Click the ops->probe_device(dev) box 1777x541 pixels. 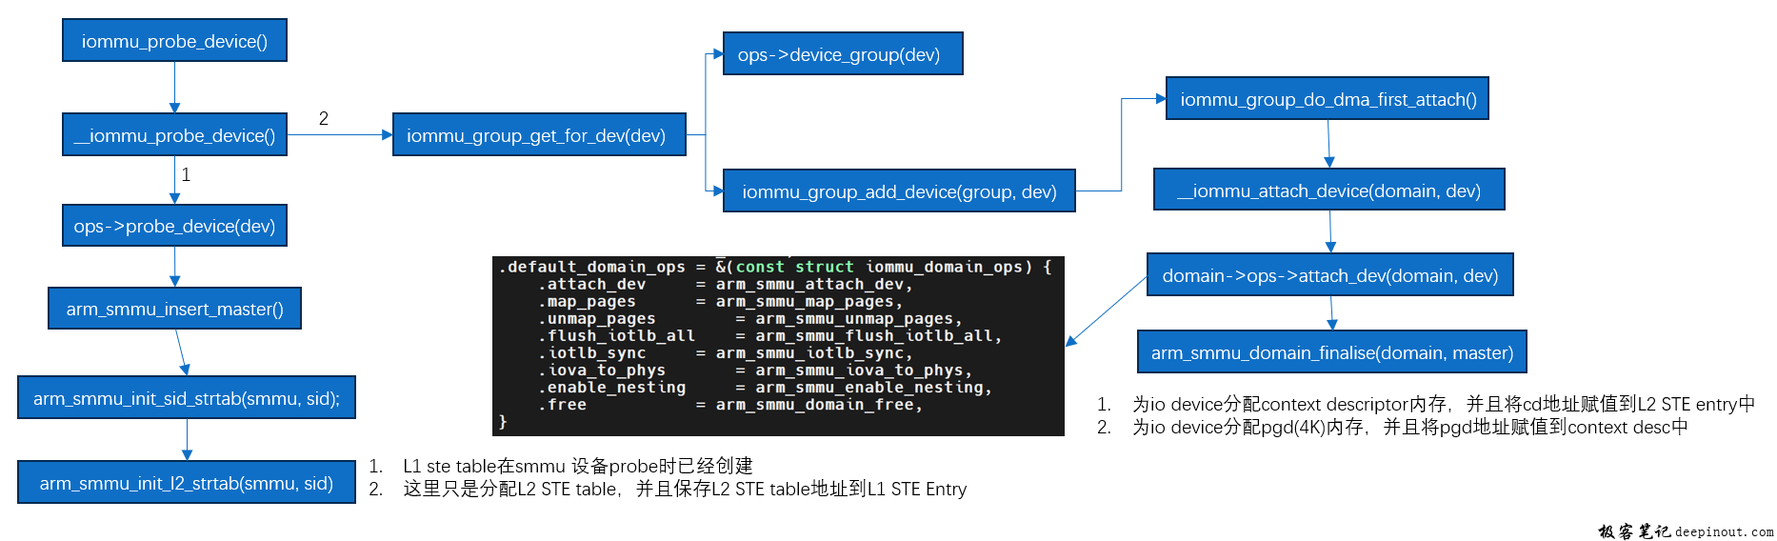click(174, 226)
